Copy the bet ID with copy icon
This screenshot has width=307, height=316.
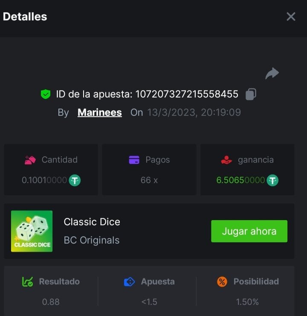click(251, 94)
